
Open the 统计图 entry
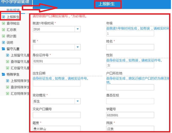pos(11,36)
